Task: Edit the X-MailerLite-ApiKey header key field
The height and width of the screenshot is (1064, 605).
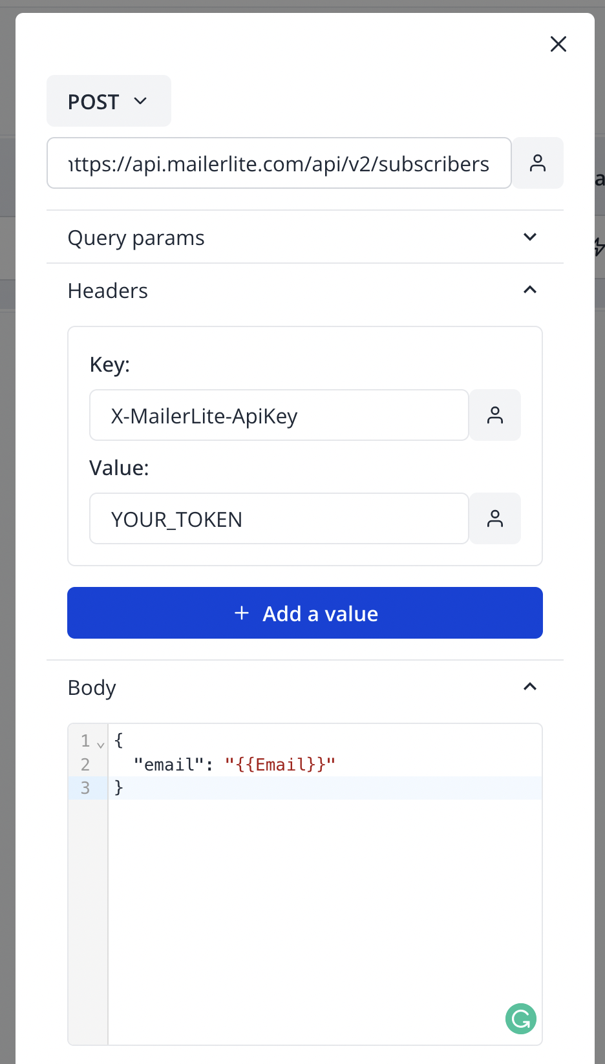Action: 278,415
